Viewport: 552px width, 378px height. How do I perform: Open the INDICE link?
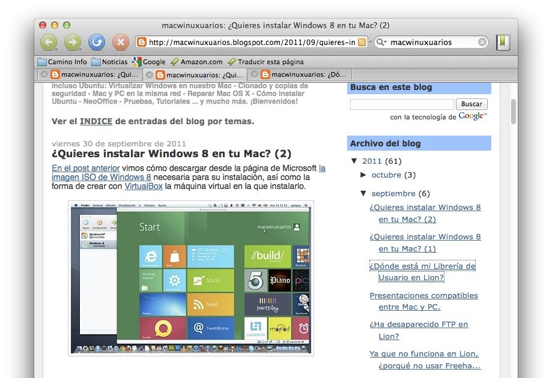click(x=96, y=121)
